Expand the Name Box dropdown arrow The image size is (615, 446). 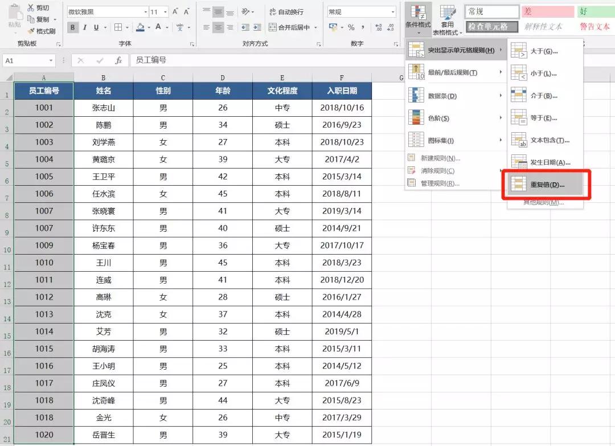[x=51, y=60]
